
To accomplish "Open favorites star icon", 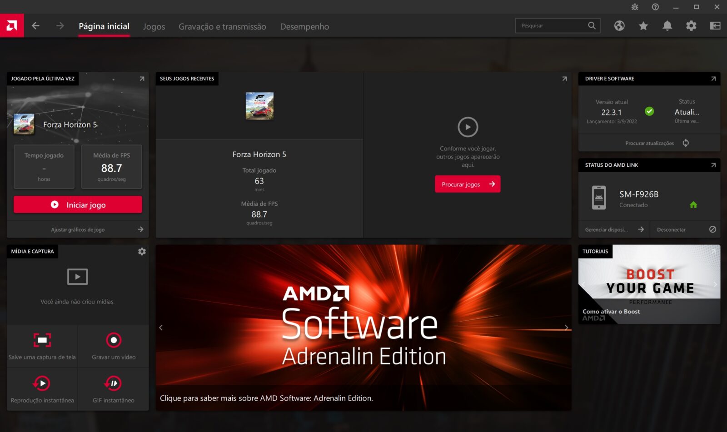I will pyautogui.click(x=643, y=26).
